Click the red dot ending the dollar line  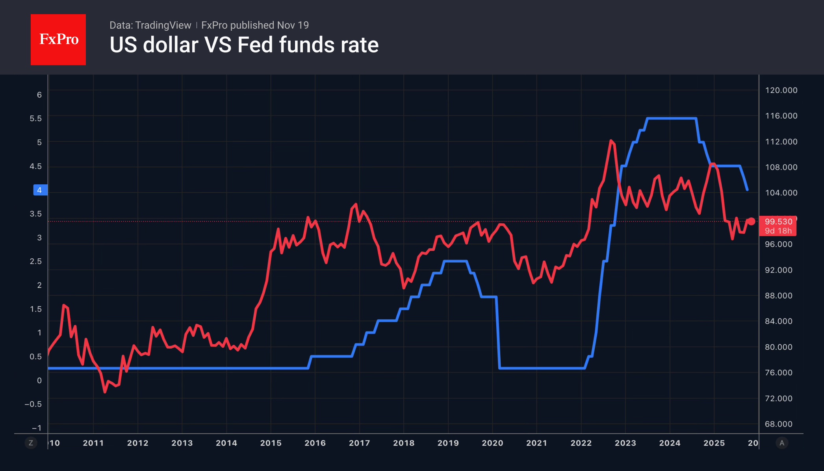pos(751,221)
